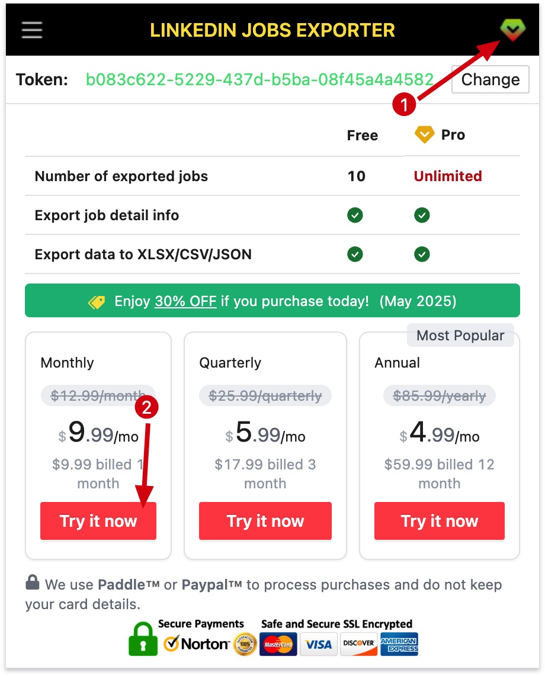Click the green Secure Payments padlock

click(x=142, y=641)
